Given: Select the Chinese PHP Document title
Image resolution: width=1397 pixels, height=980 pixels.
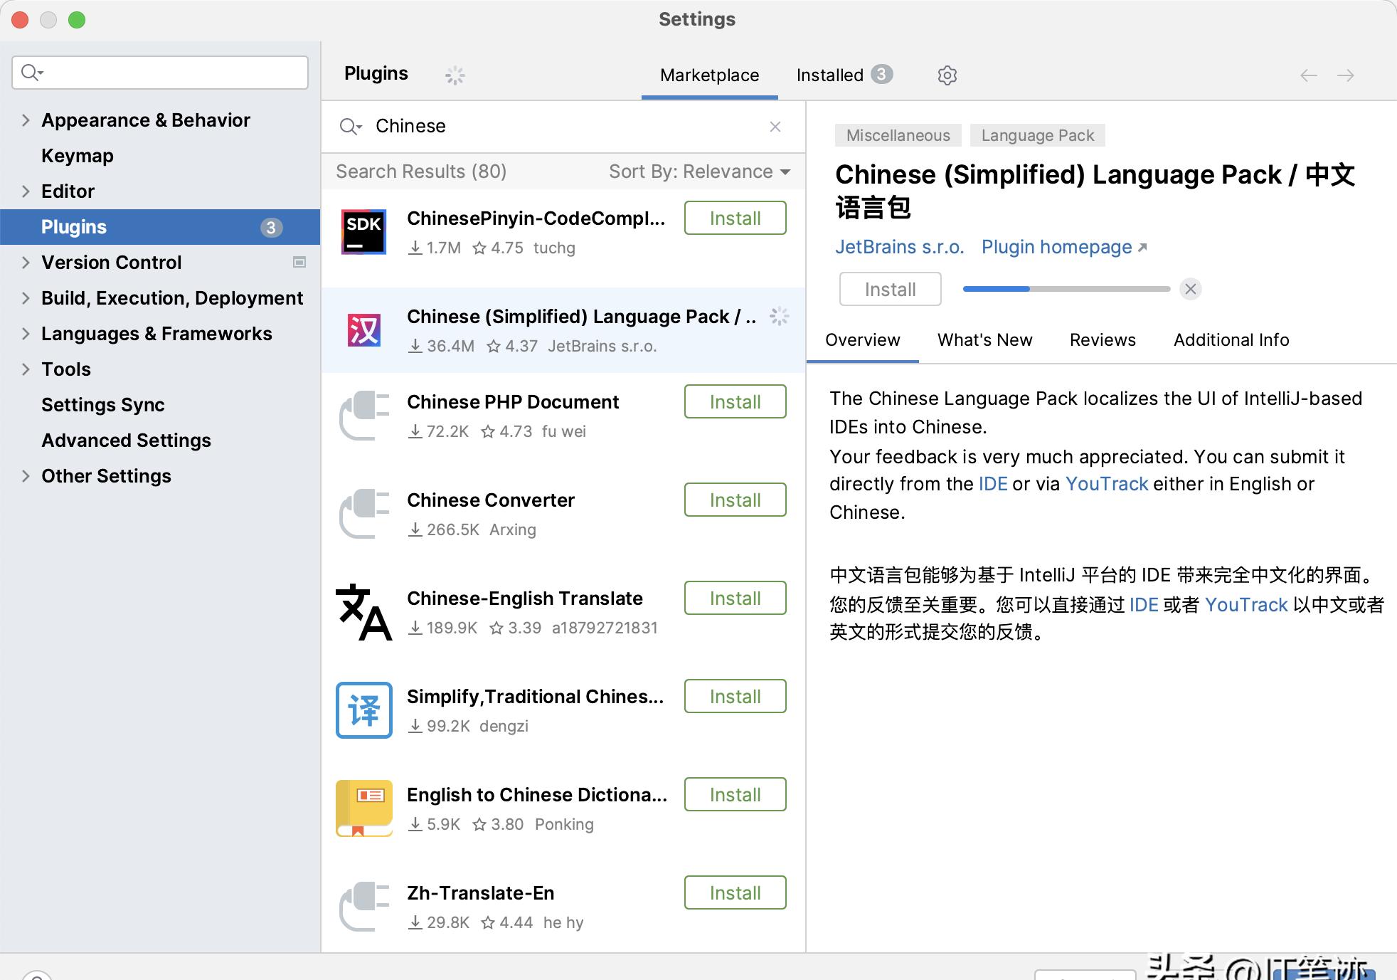Looking at the screenshot, I should [x=513, y=402].
